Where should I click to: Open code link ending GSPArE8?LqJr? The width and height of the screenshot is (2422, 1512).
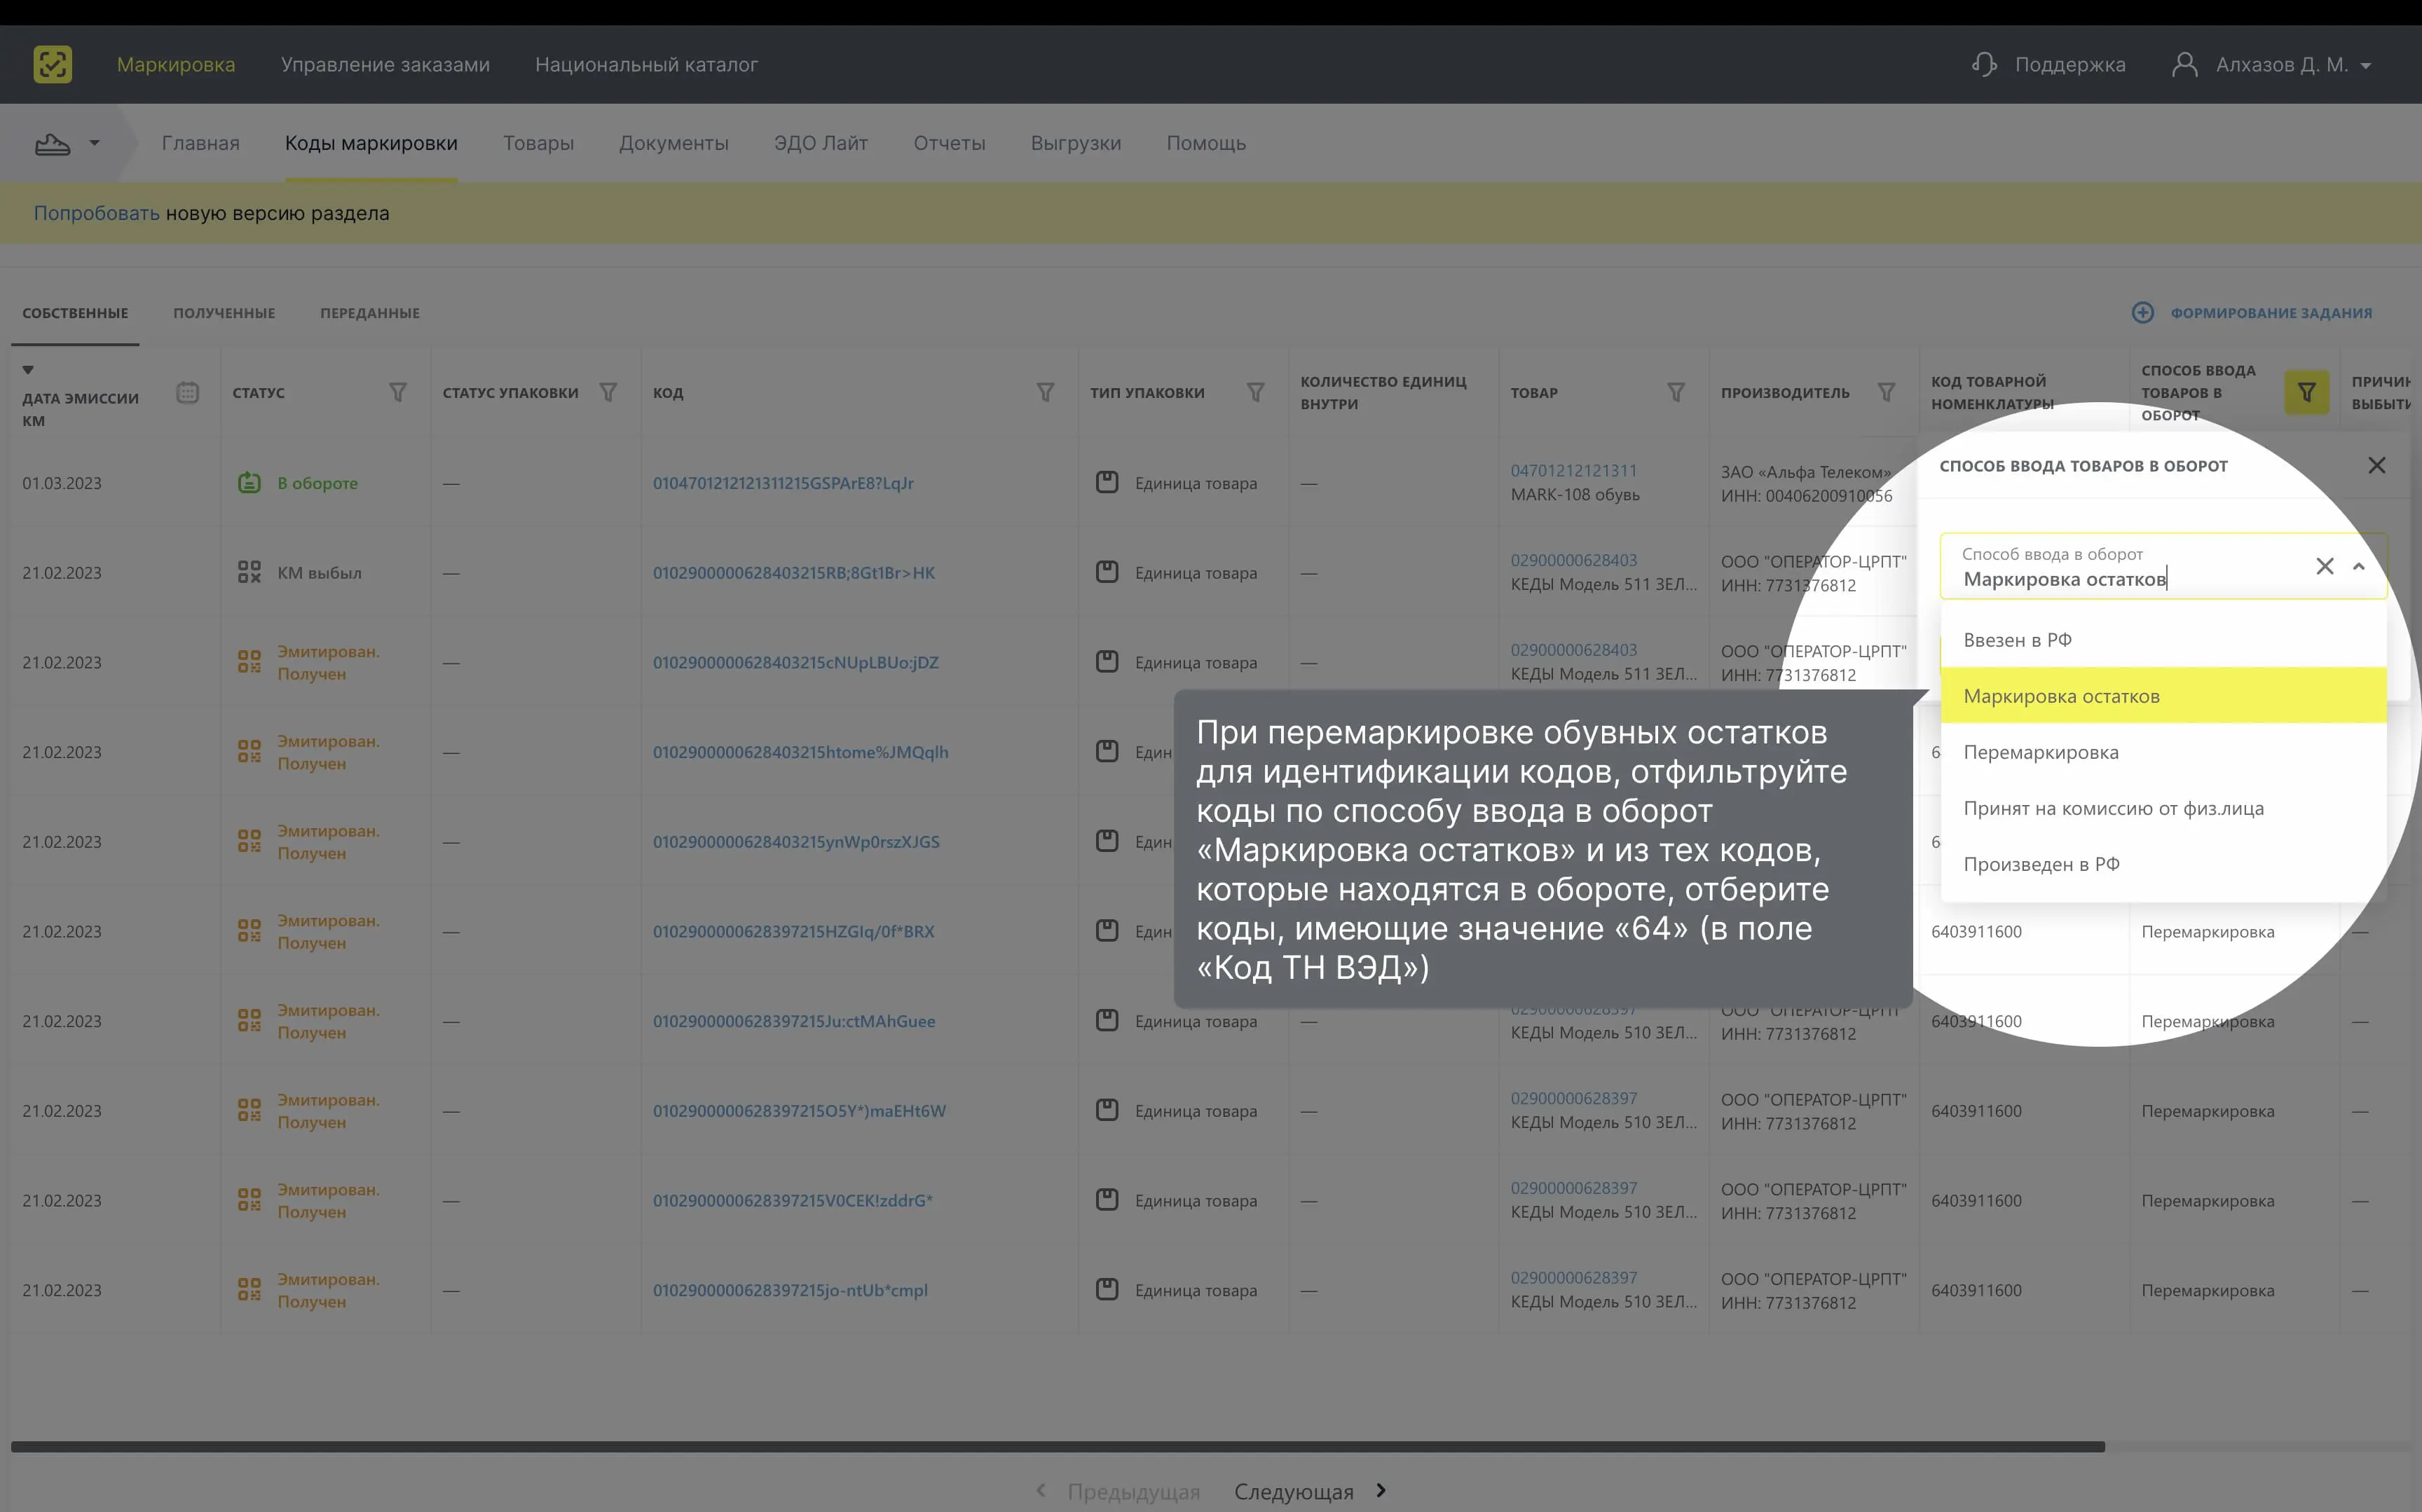783,483
